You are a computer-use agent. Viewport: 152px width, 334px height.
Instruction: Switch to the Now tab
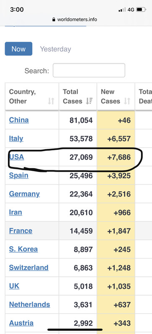pyautogui.click(x=18, y=49)
